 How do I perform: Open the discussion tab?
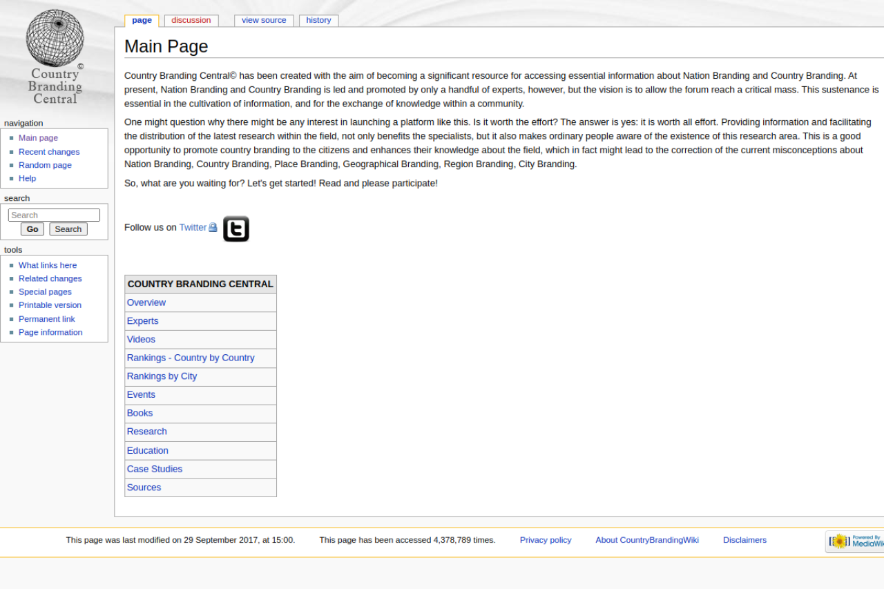pyautogui.click(x=191, y=21)
